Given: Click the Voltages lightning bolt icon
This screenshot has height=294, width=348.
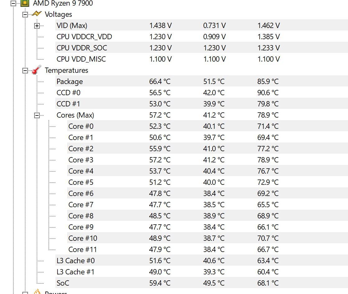Looking at the screenshot, I should click(x=36, y=14).
